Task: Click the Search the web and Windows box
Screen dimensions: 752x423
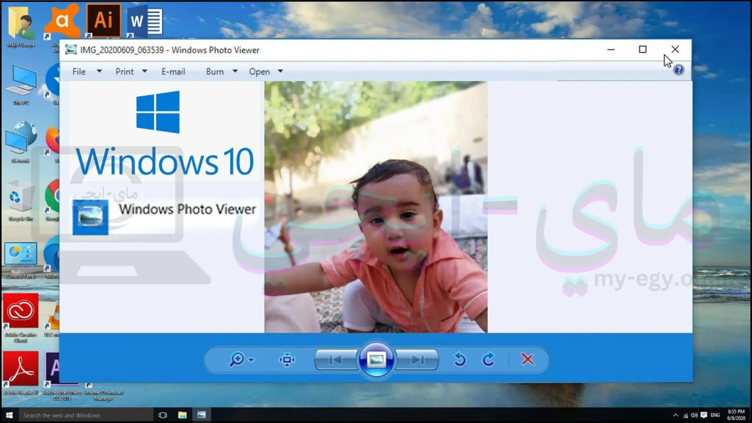Action: pyautogui.click(x=86, y=415)
